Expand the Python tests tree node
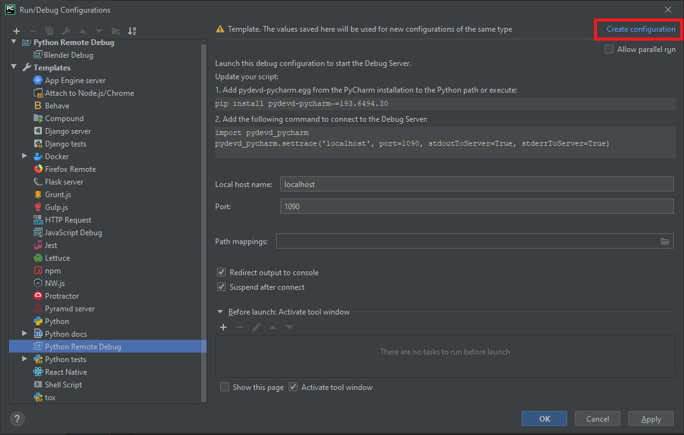The width and height of the screenshot is (684, 435). [24, 359]
